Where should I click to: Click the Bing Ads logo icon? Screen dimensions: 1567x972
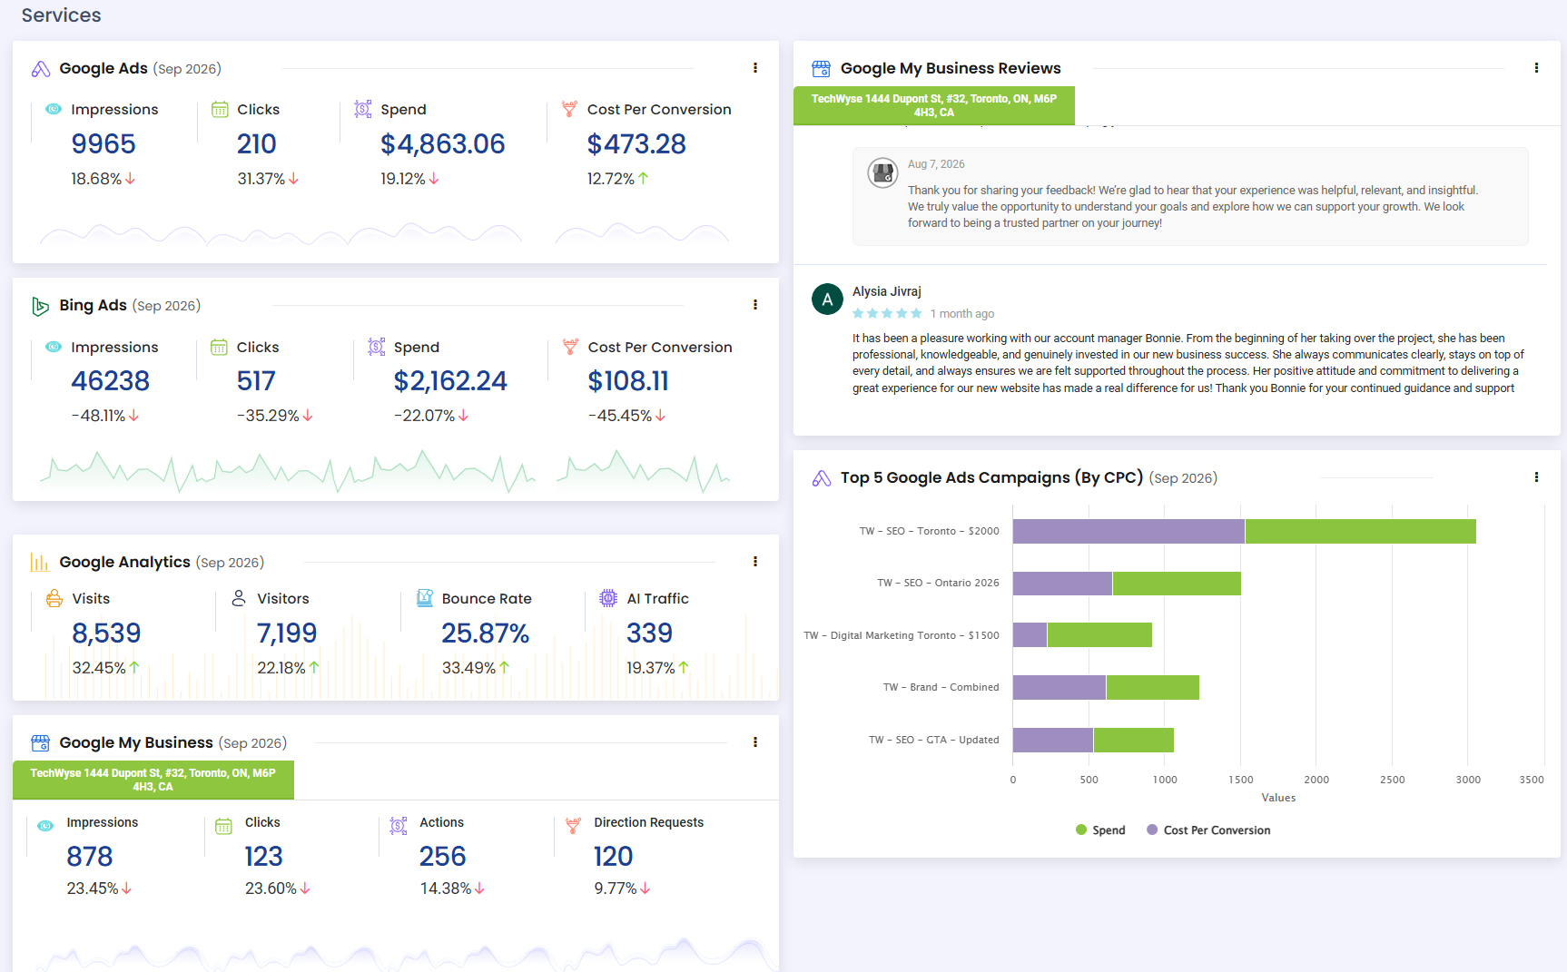[40, 306]
